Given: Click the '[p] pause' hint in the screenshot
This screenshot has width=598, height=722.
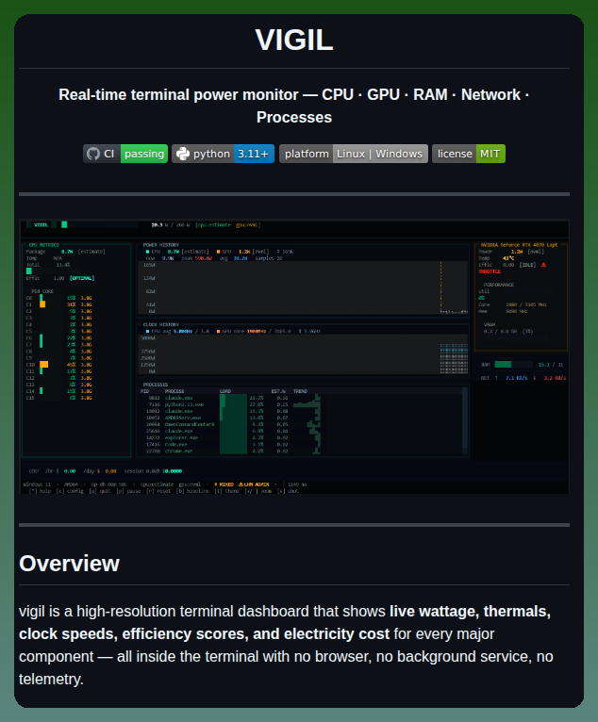Looking at the screenshot, I should (128, 491).
